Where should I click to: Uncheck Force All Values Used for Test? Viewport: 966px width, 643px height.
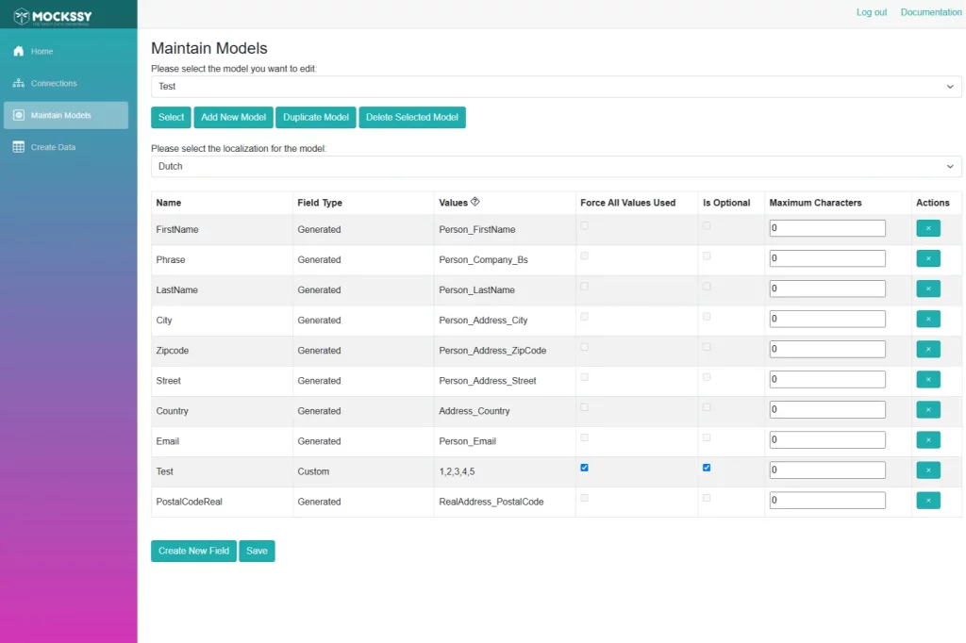point(584,468)
